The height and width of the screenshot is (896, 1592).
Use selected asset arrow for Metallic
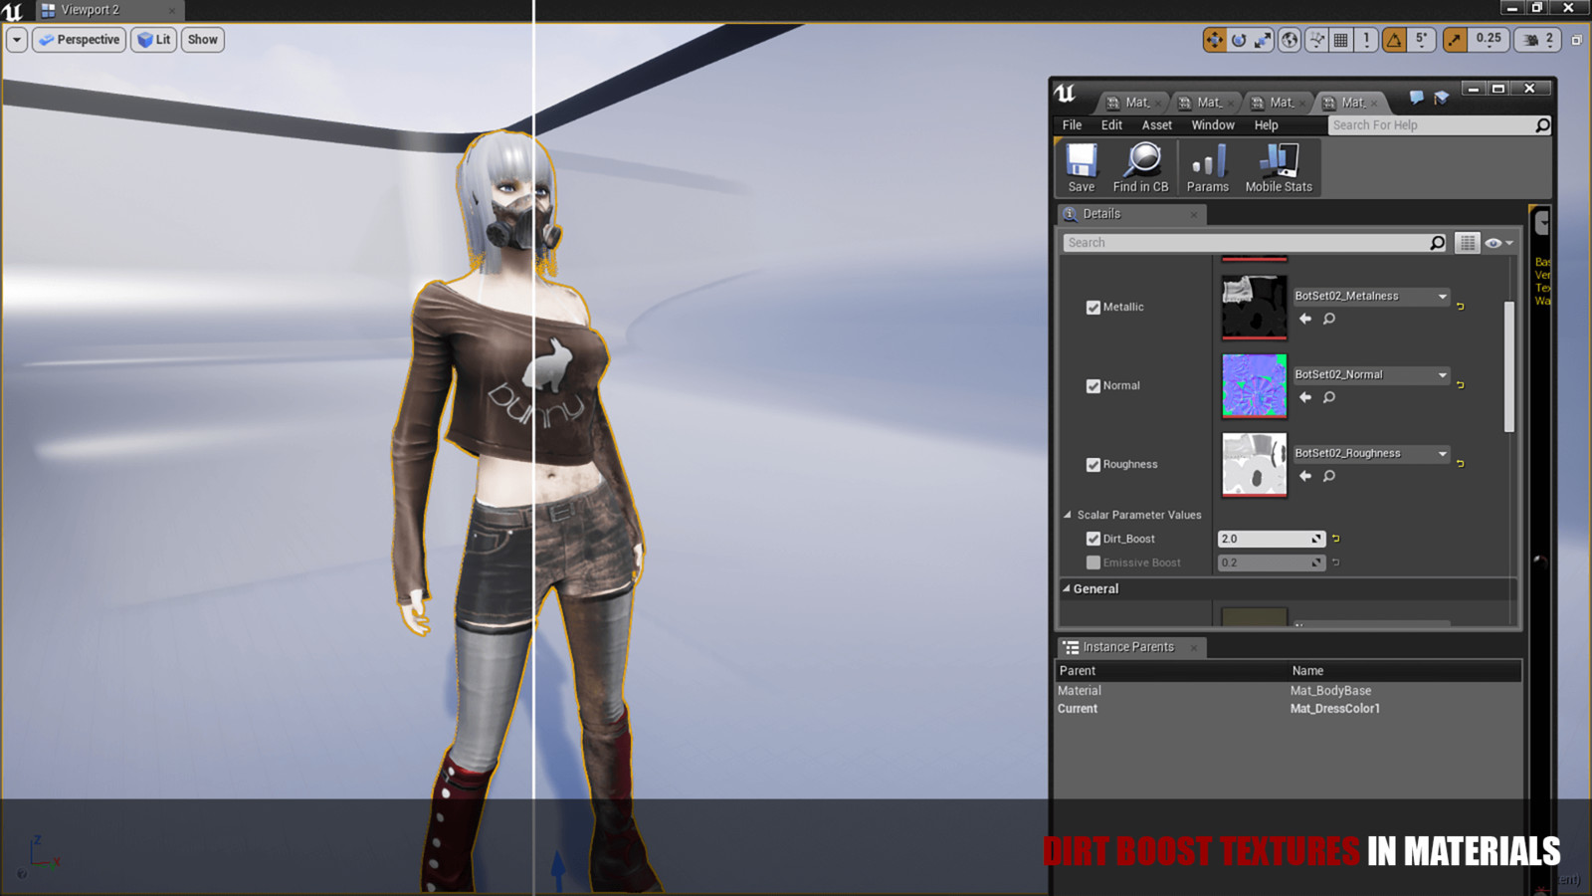[1305, 319]
